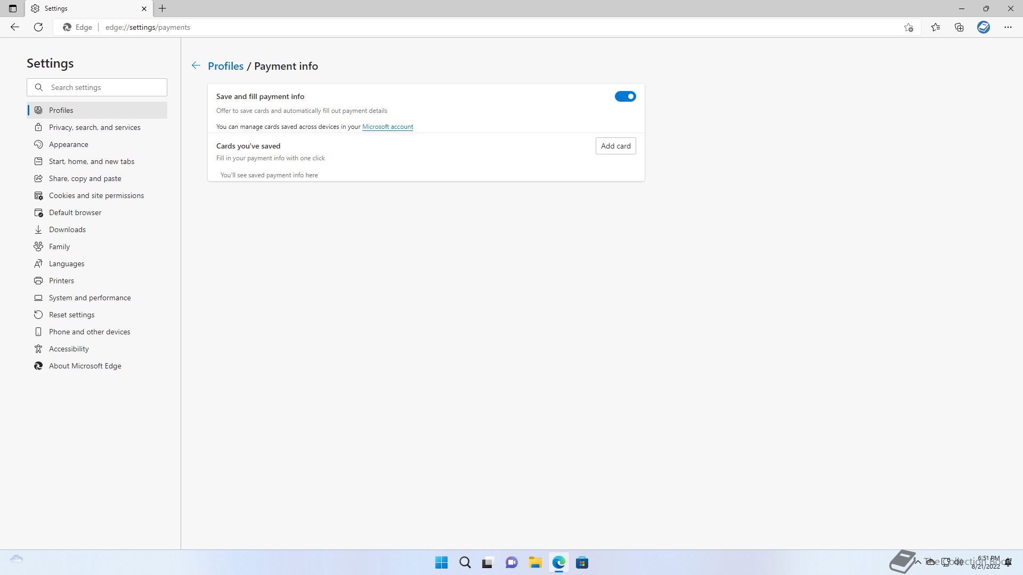
Task: Open Reset settings section
Action: [97, 315]
